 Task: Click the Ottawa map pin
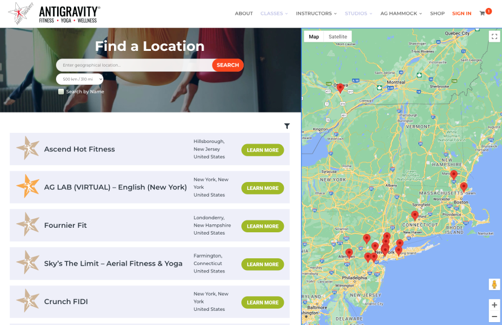click(340, 88)
